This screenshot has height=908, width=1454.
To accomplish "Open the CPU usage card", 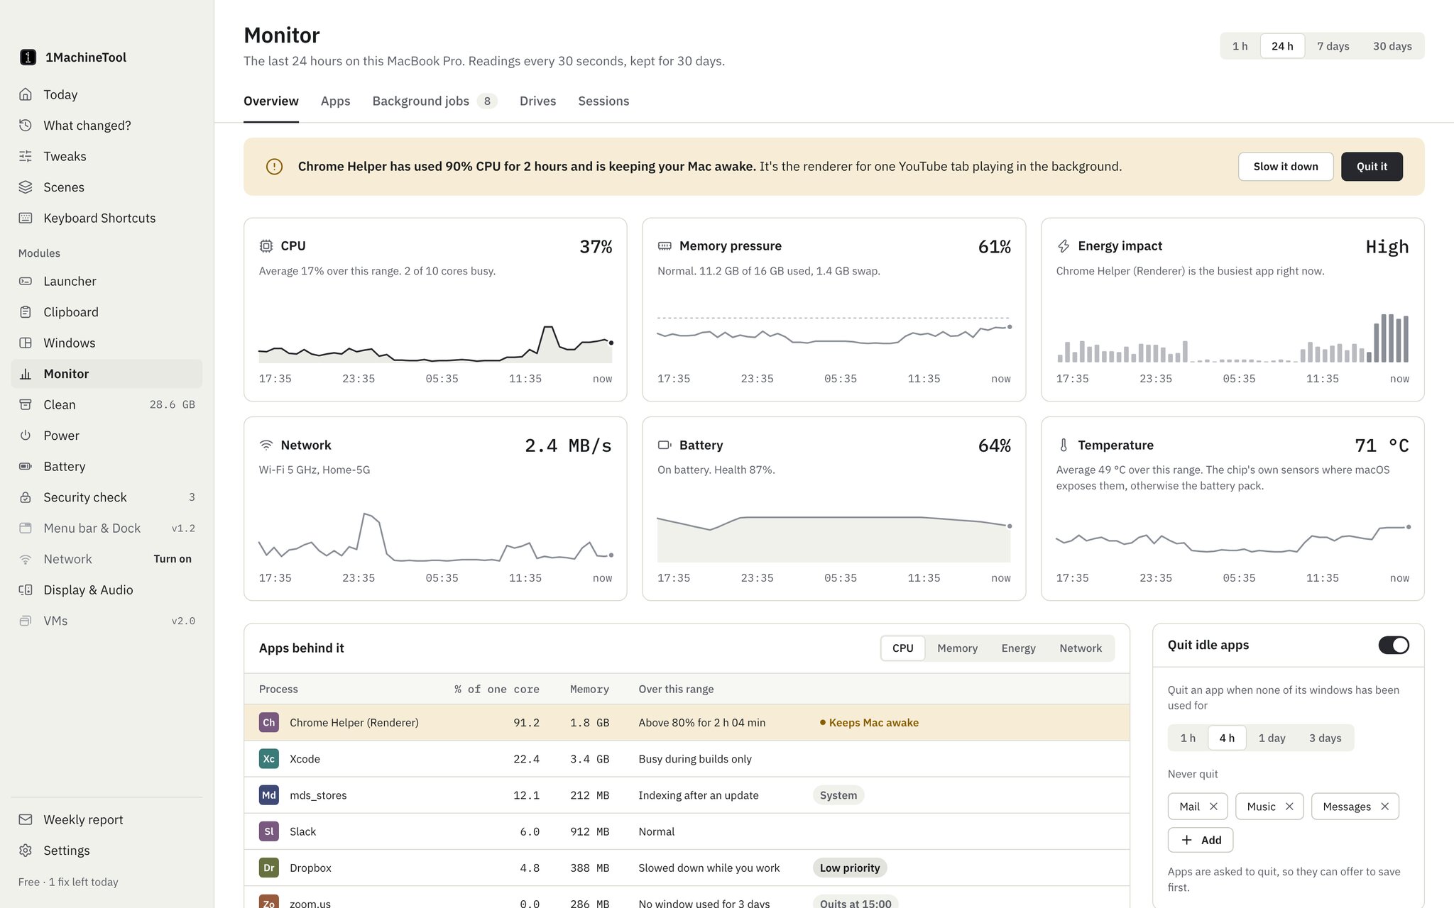I will click(435, 309).
